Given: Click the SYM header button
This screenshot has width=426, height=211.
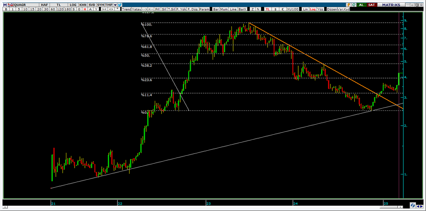Looking at the screenshot, I should pyautogui.click(x=100, y=5).
